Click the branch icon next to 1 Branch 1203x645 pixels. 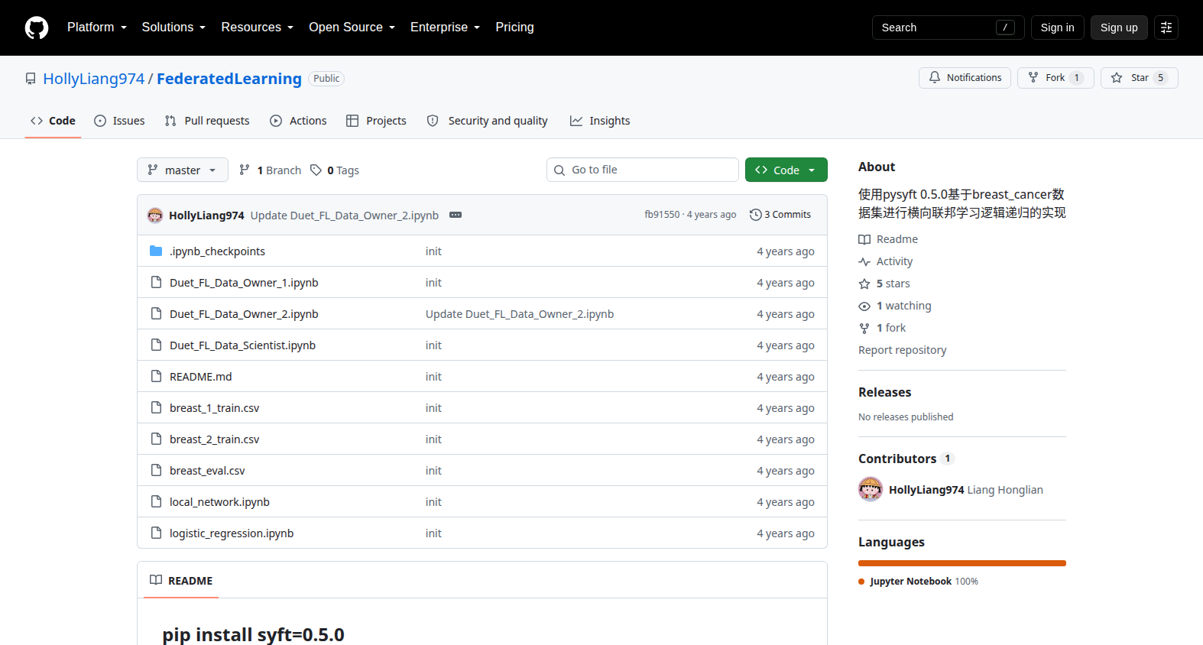pyautogui.click(x=245, y=170)
